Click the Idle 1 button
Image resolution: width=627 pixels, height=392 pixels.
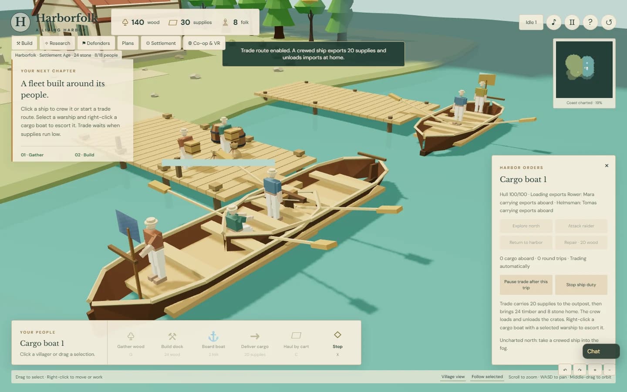531,22
